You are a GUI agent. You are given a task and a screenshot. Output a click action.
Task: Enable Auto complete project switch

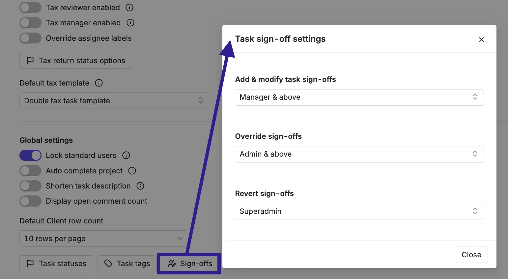tap(30, 171)
